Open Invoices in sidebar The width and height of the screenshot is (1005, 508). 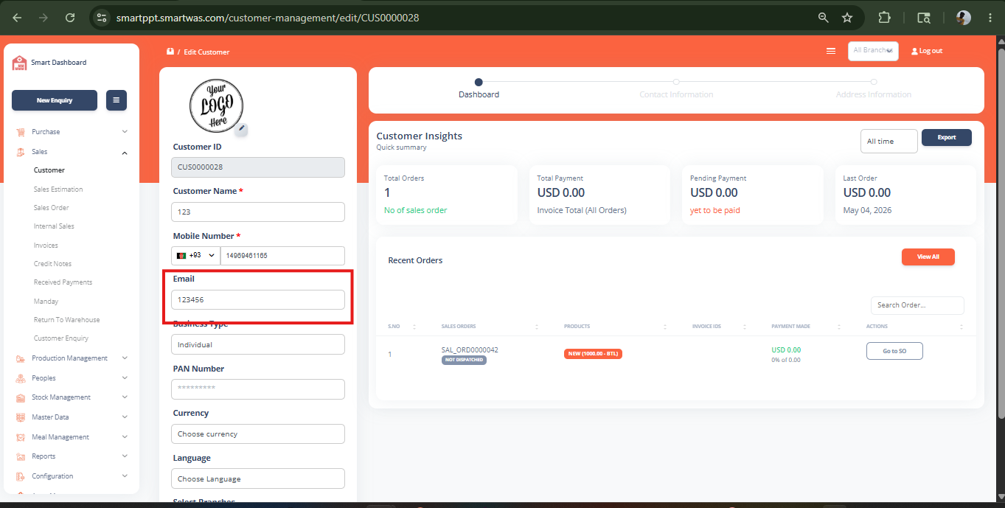click(x=46, y=246)
